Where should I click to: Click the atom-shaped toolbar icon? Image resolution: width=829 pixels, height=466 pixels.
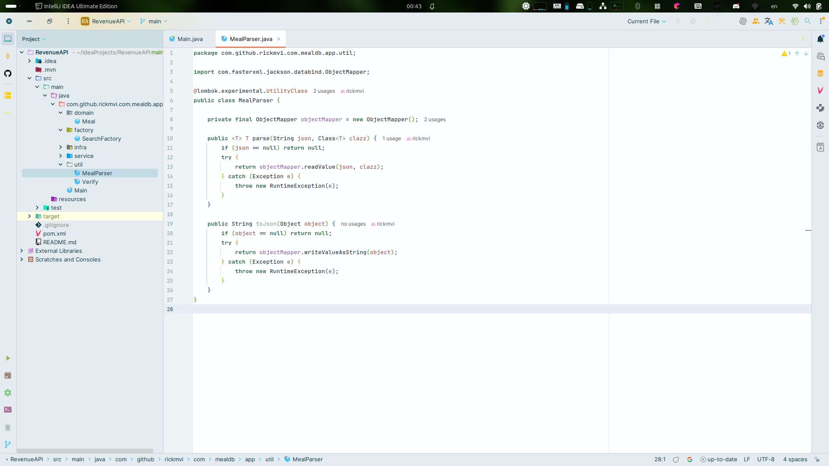(795, 21)
